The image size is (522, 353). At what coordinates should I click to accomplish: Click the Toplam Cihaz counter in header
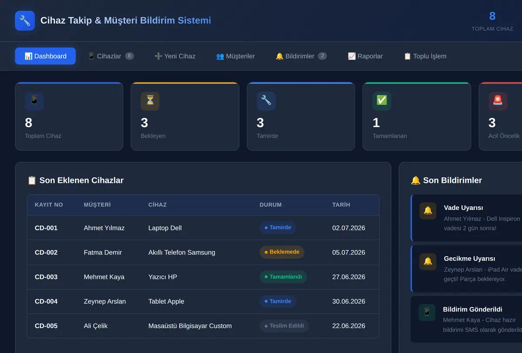click(x=492, y=21)
